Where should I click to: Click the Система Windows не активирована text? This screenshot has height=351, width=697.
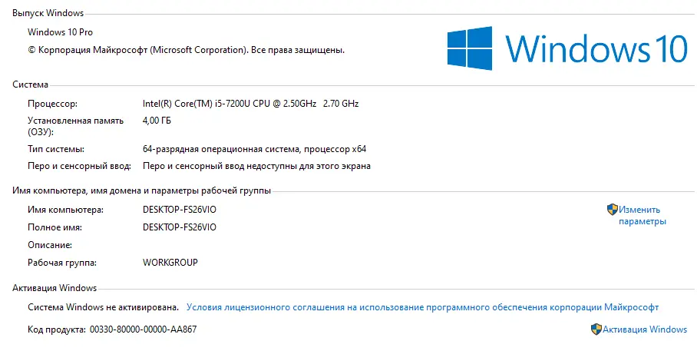[103, 307]
